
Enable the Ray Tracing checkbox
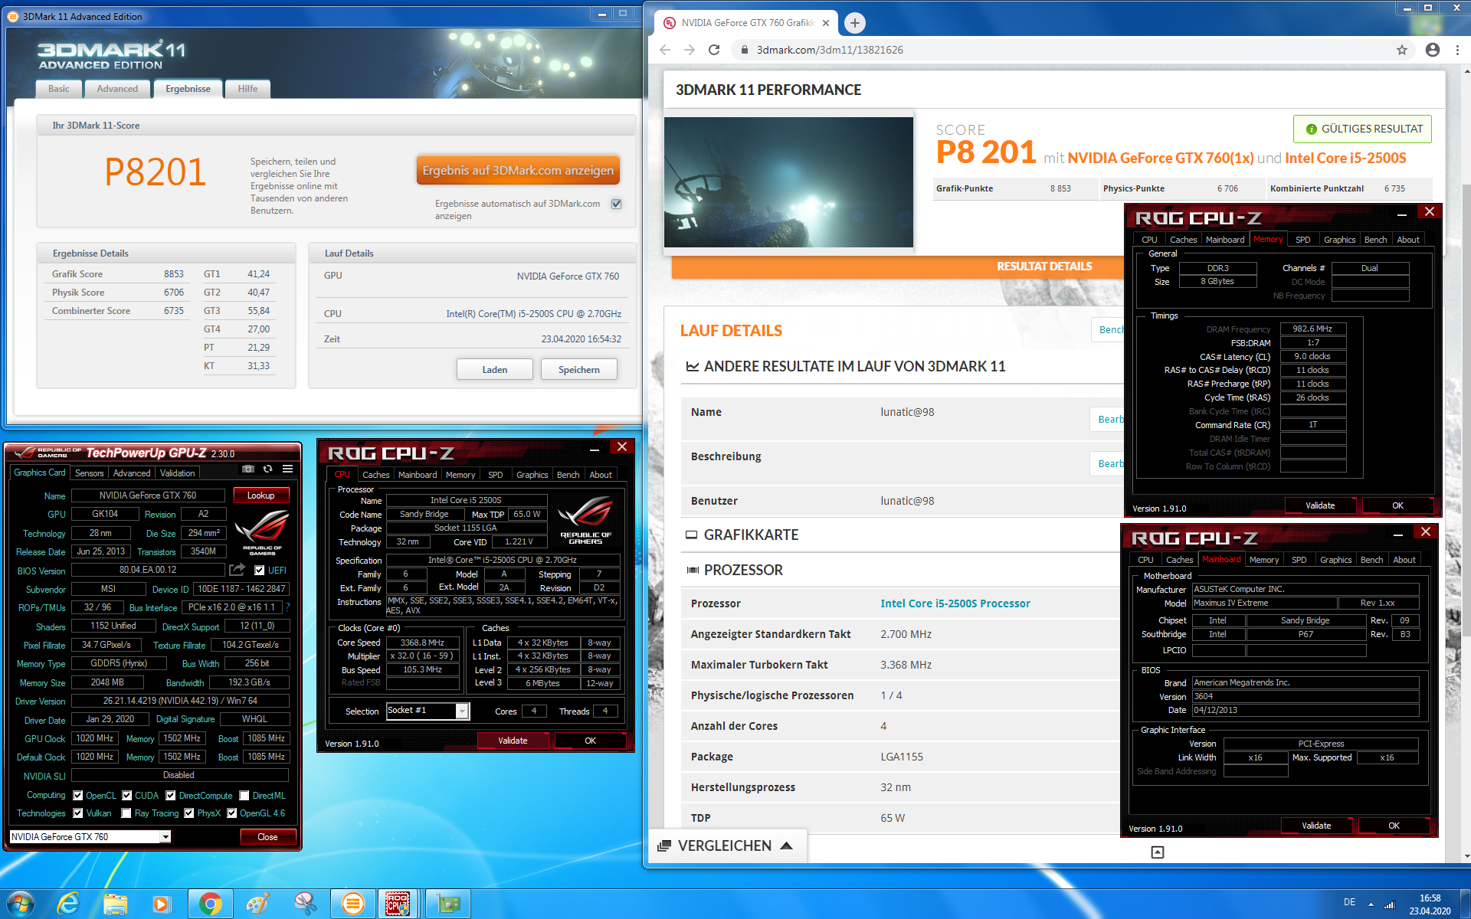point(126,813)
